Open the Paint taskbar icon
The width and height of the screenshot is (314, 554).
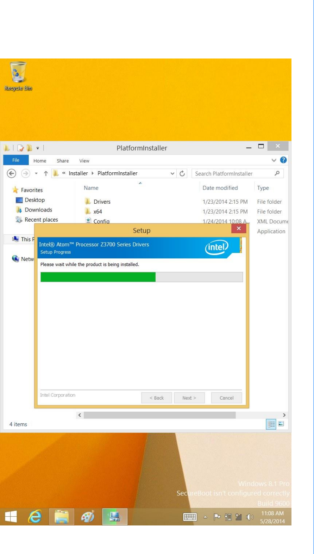pyautogui.click(x=88, y=517)
